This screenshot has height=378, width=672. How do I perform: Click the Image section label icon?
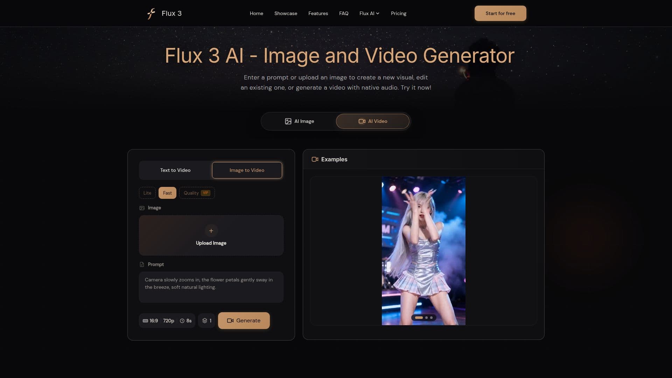click(x=142, y=208)
